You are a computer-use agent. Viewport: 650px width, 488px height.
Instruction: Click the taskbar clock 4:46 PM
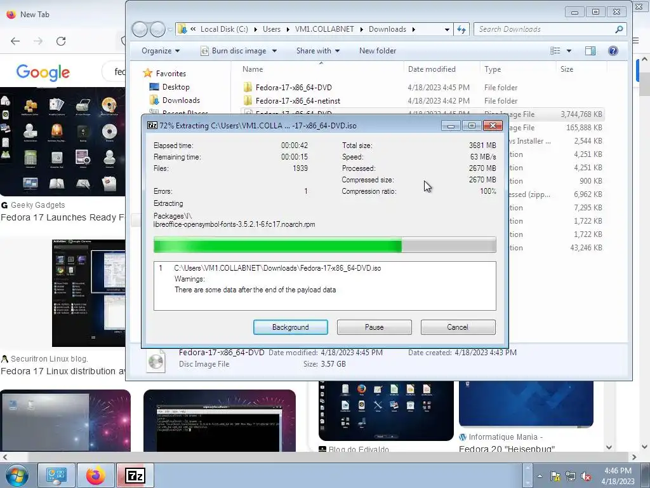click(618, 471)
